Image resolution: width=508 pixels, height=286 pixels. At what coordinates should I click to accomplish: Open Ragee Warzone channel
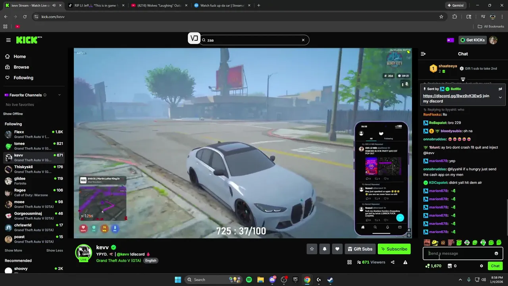click(34, 193)
